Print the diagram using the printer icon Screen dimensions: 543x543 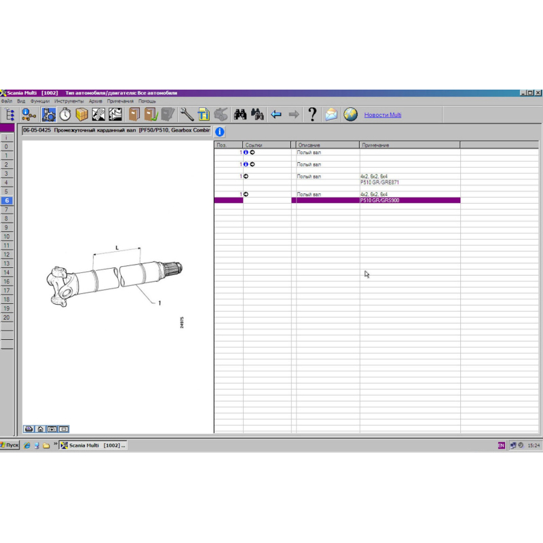click(29, 428)
